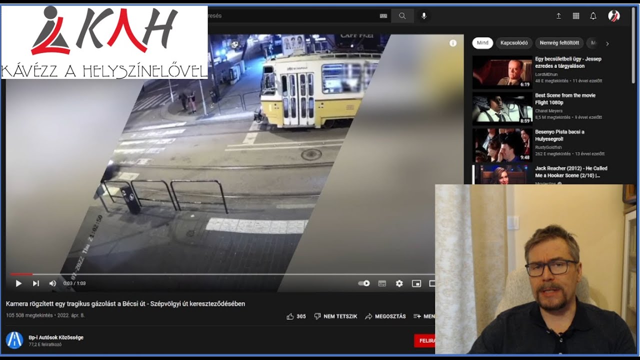Switch to miniplayer mode
The image size is (640, 360).
416,283
